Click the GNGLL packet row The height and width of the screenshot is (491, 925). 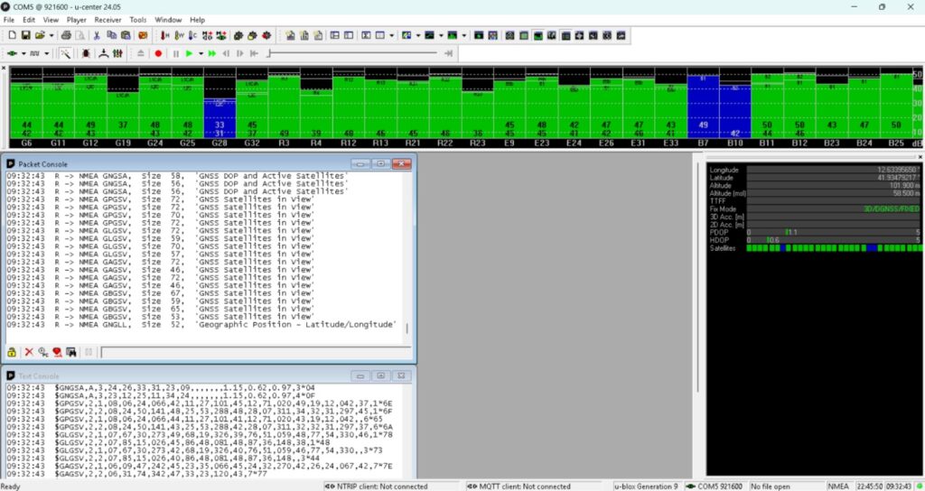point(201,325)
